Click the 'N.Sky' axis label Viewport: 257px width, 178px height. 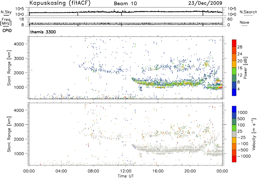pyautogui.click(x=6, y=12)
